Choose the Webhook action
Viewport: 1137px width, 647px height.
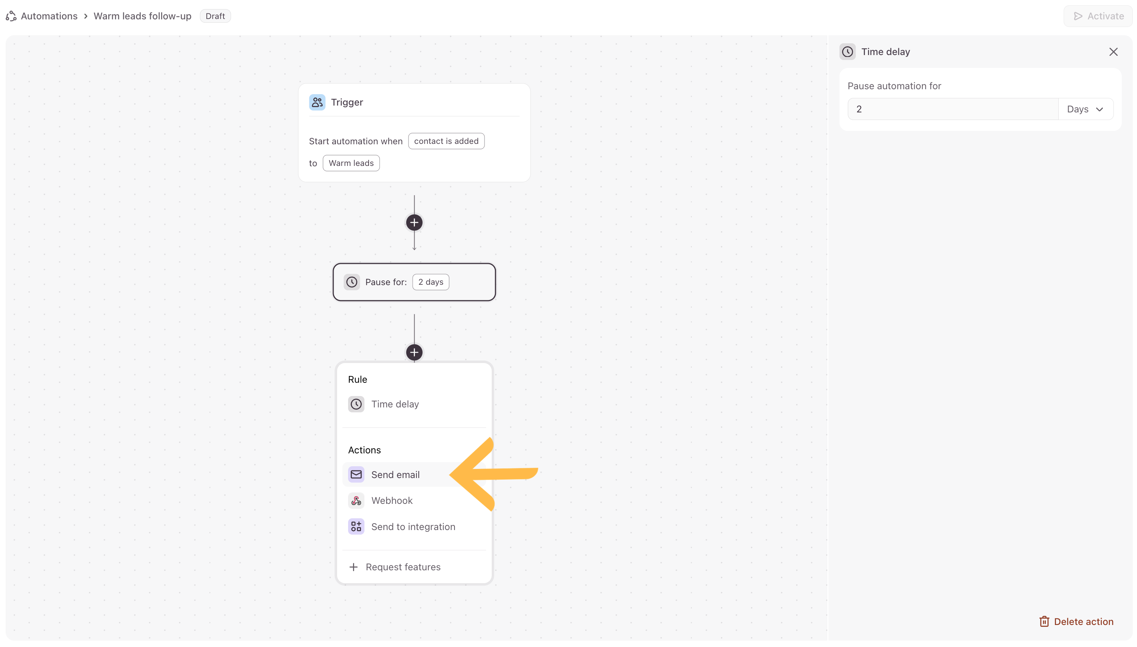(x=392, y=501)
